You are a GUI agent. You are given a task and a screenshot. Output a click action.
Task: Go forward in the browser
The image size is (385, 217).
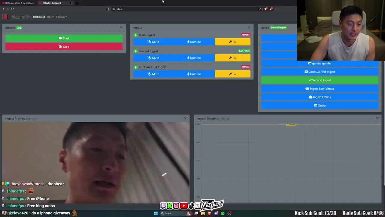[x=8, y=9]
